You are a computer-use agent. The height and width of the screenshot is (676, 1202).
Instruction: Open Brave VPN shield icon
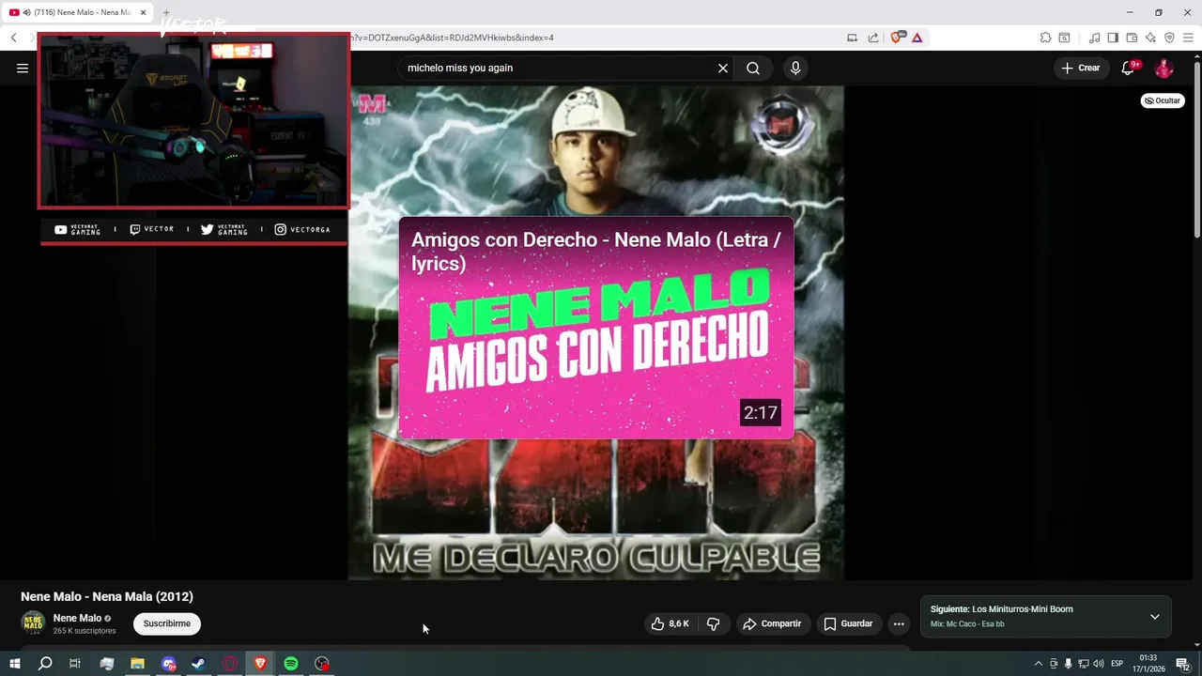(1169, 38)
